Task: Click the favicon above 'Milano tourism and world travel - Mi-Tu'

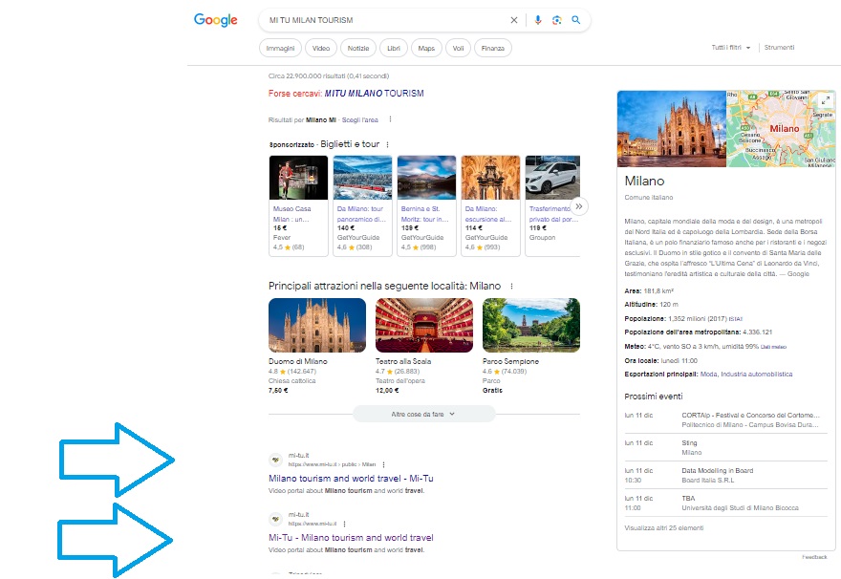Action: coord(275,460)
